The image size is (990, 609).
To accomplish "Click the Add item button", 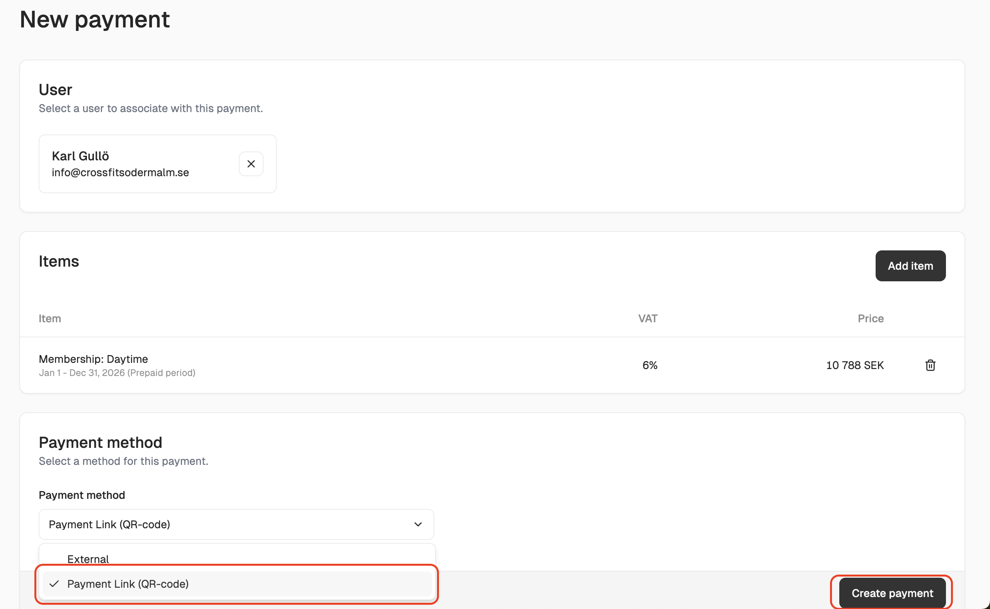I will click(x=910, y=266).
